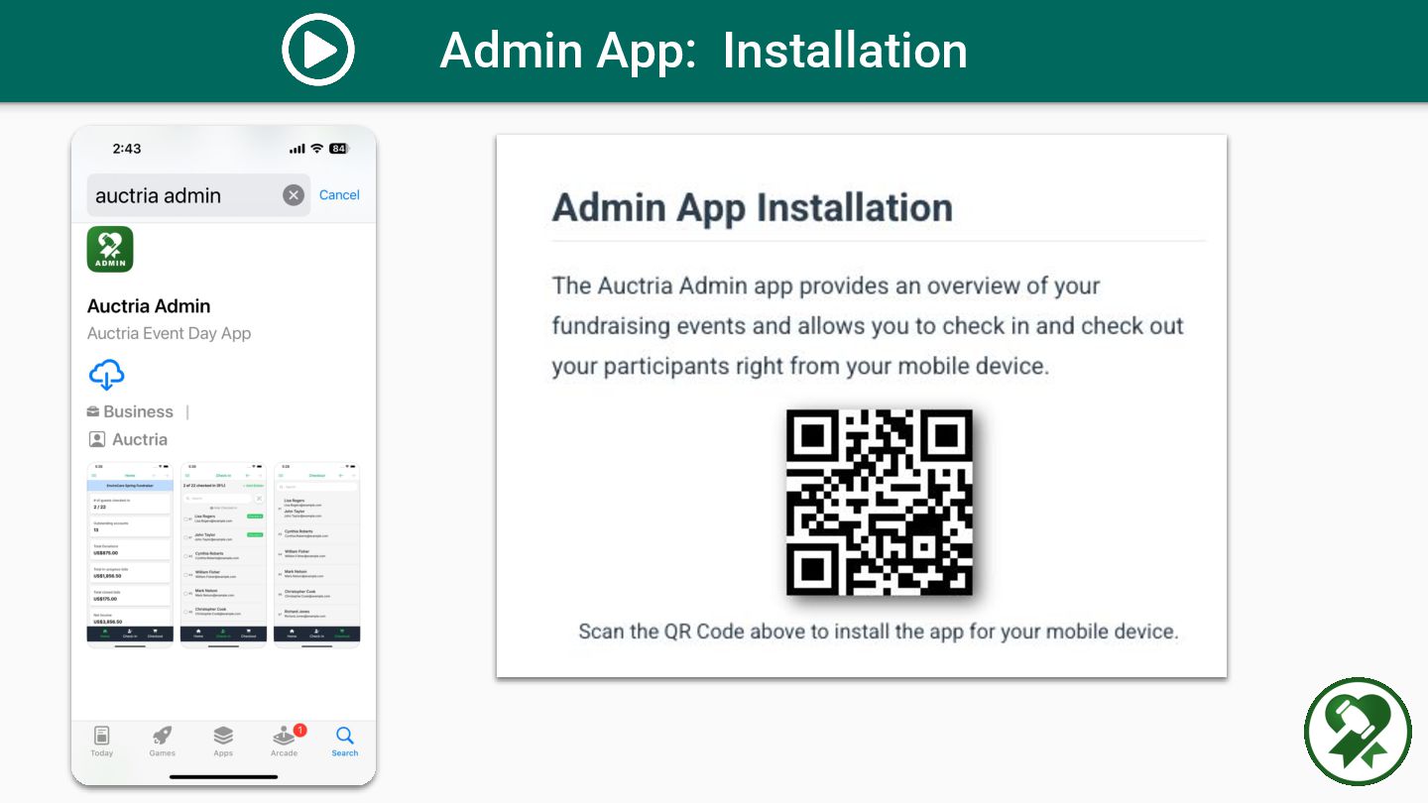Open the Auctria Admin app icon
This screenshot has height=803, width=1428.
pyautogui.click(x=110, y=250)
